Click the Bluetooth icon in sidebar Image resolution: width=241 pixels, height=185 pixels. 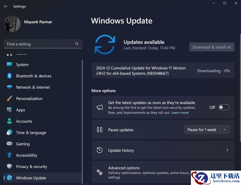point(9,76)
